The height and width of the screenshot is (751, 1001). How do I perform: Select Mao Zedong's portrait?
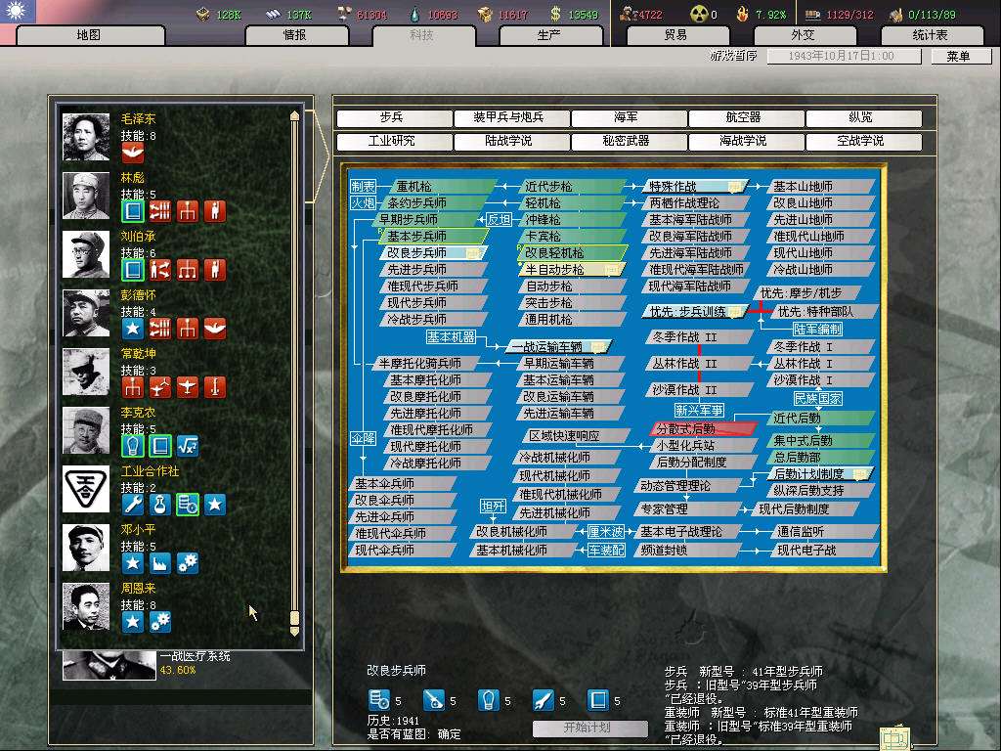[86, 137]
